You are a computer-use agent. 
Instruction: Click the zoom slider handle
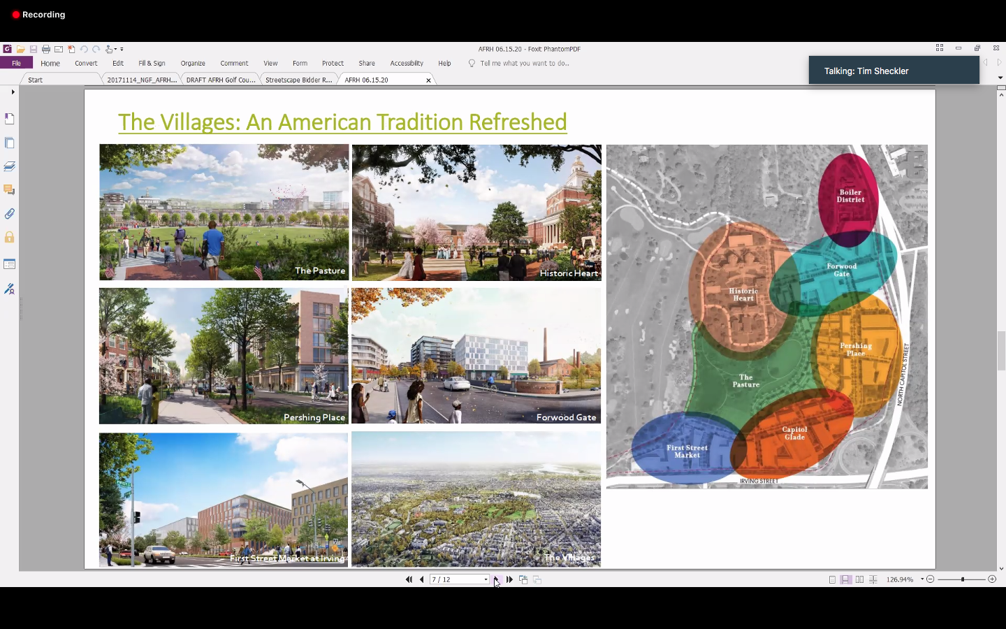click(963, 579)
